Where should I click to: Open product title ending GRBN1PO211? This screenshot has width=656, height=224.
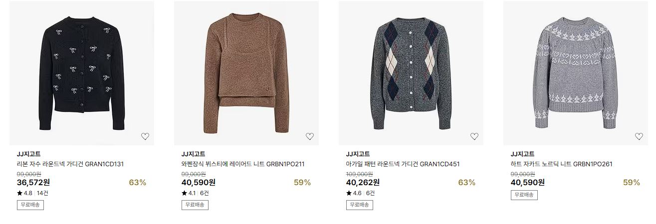[x=243, y=164]
